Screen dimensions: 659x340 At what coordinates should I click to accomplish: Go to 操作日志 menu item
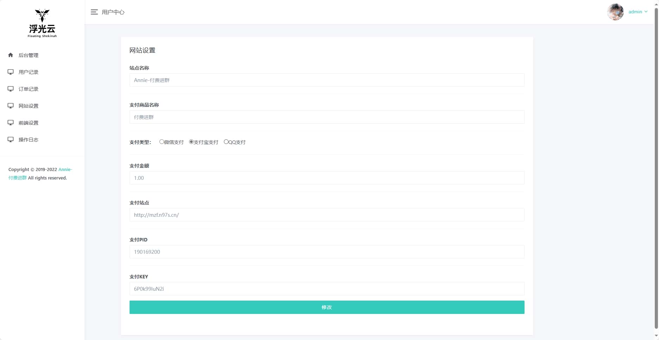[x=29, y=140]
